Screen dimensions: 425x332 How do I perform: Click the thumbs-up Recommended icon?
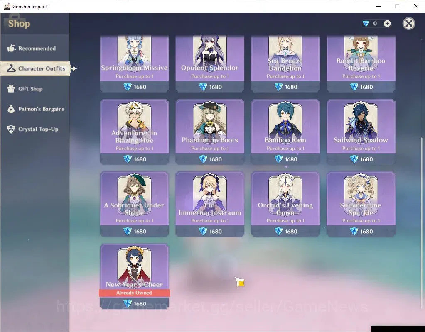pyautogui.click(x=11, y=48)
